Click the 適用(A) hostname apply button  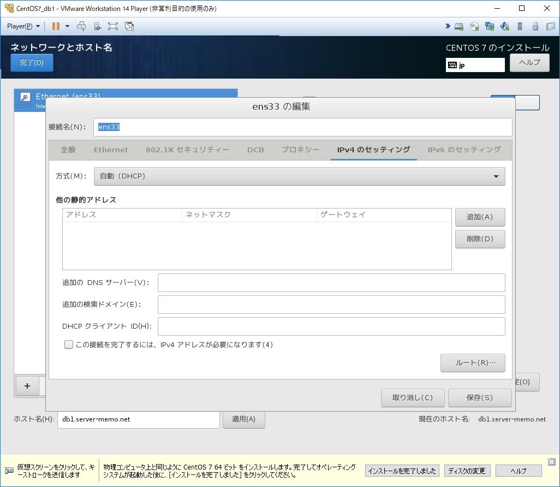click(243, 419)
